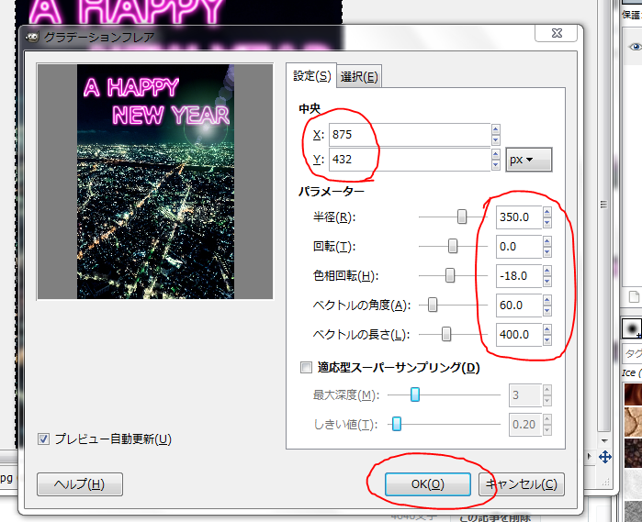Viewport: 642px width, 522px height.
Task: Increase ベクトルの角度 with up stepper arrow
Action: [547, 300]
